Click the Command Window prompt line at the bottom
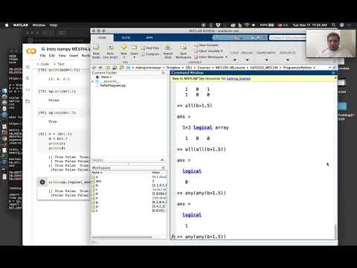 [255, 237]
